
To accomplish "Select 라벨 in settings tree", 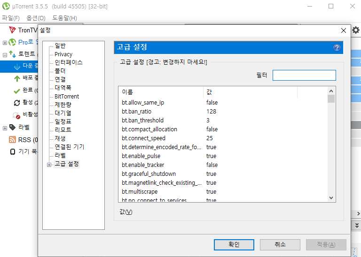I will coord(60,155).
